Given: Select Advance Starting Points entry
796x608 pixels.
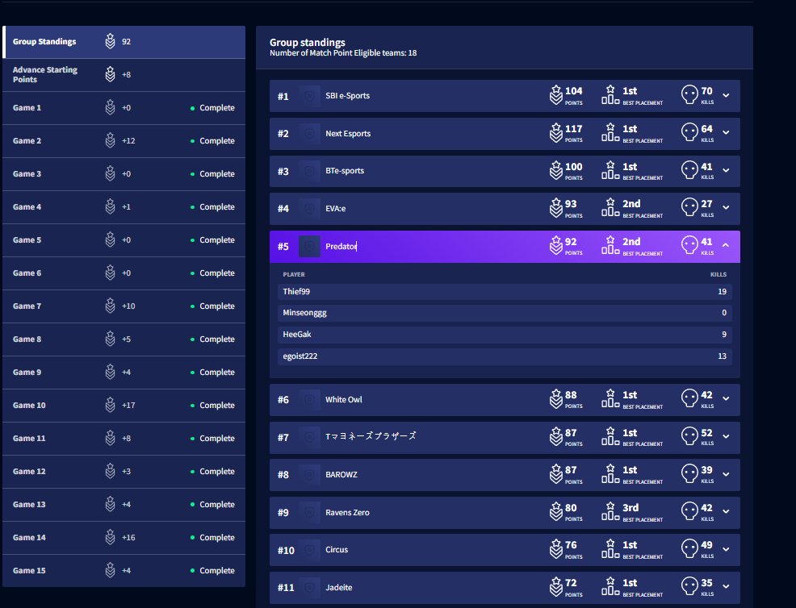Looking at the screenshot, I should tap(124, 75).
